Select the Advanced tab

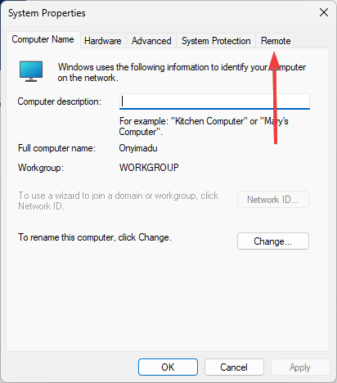151,41
